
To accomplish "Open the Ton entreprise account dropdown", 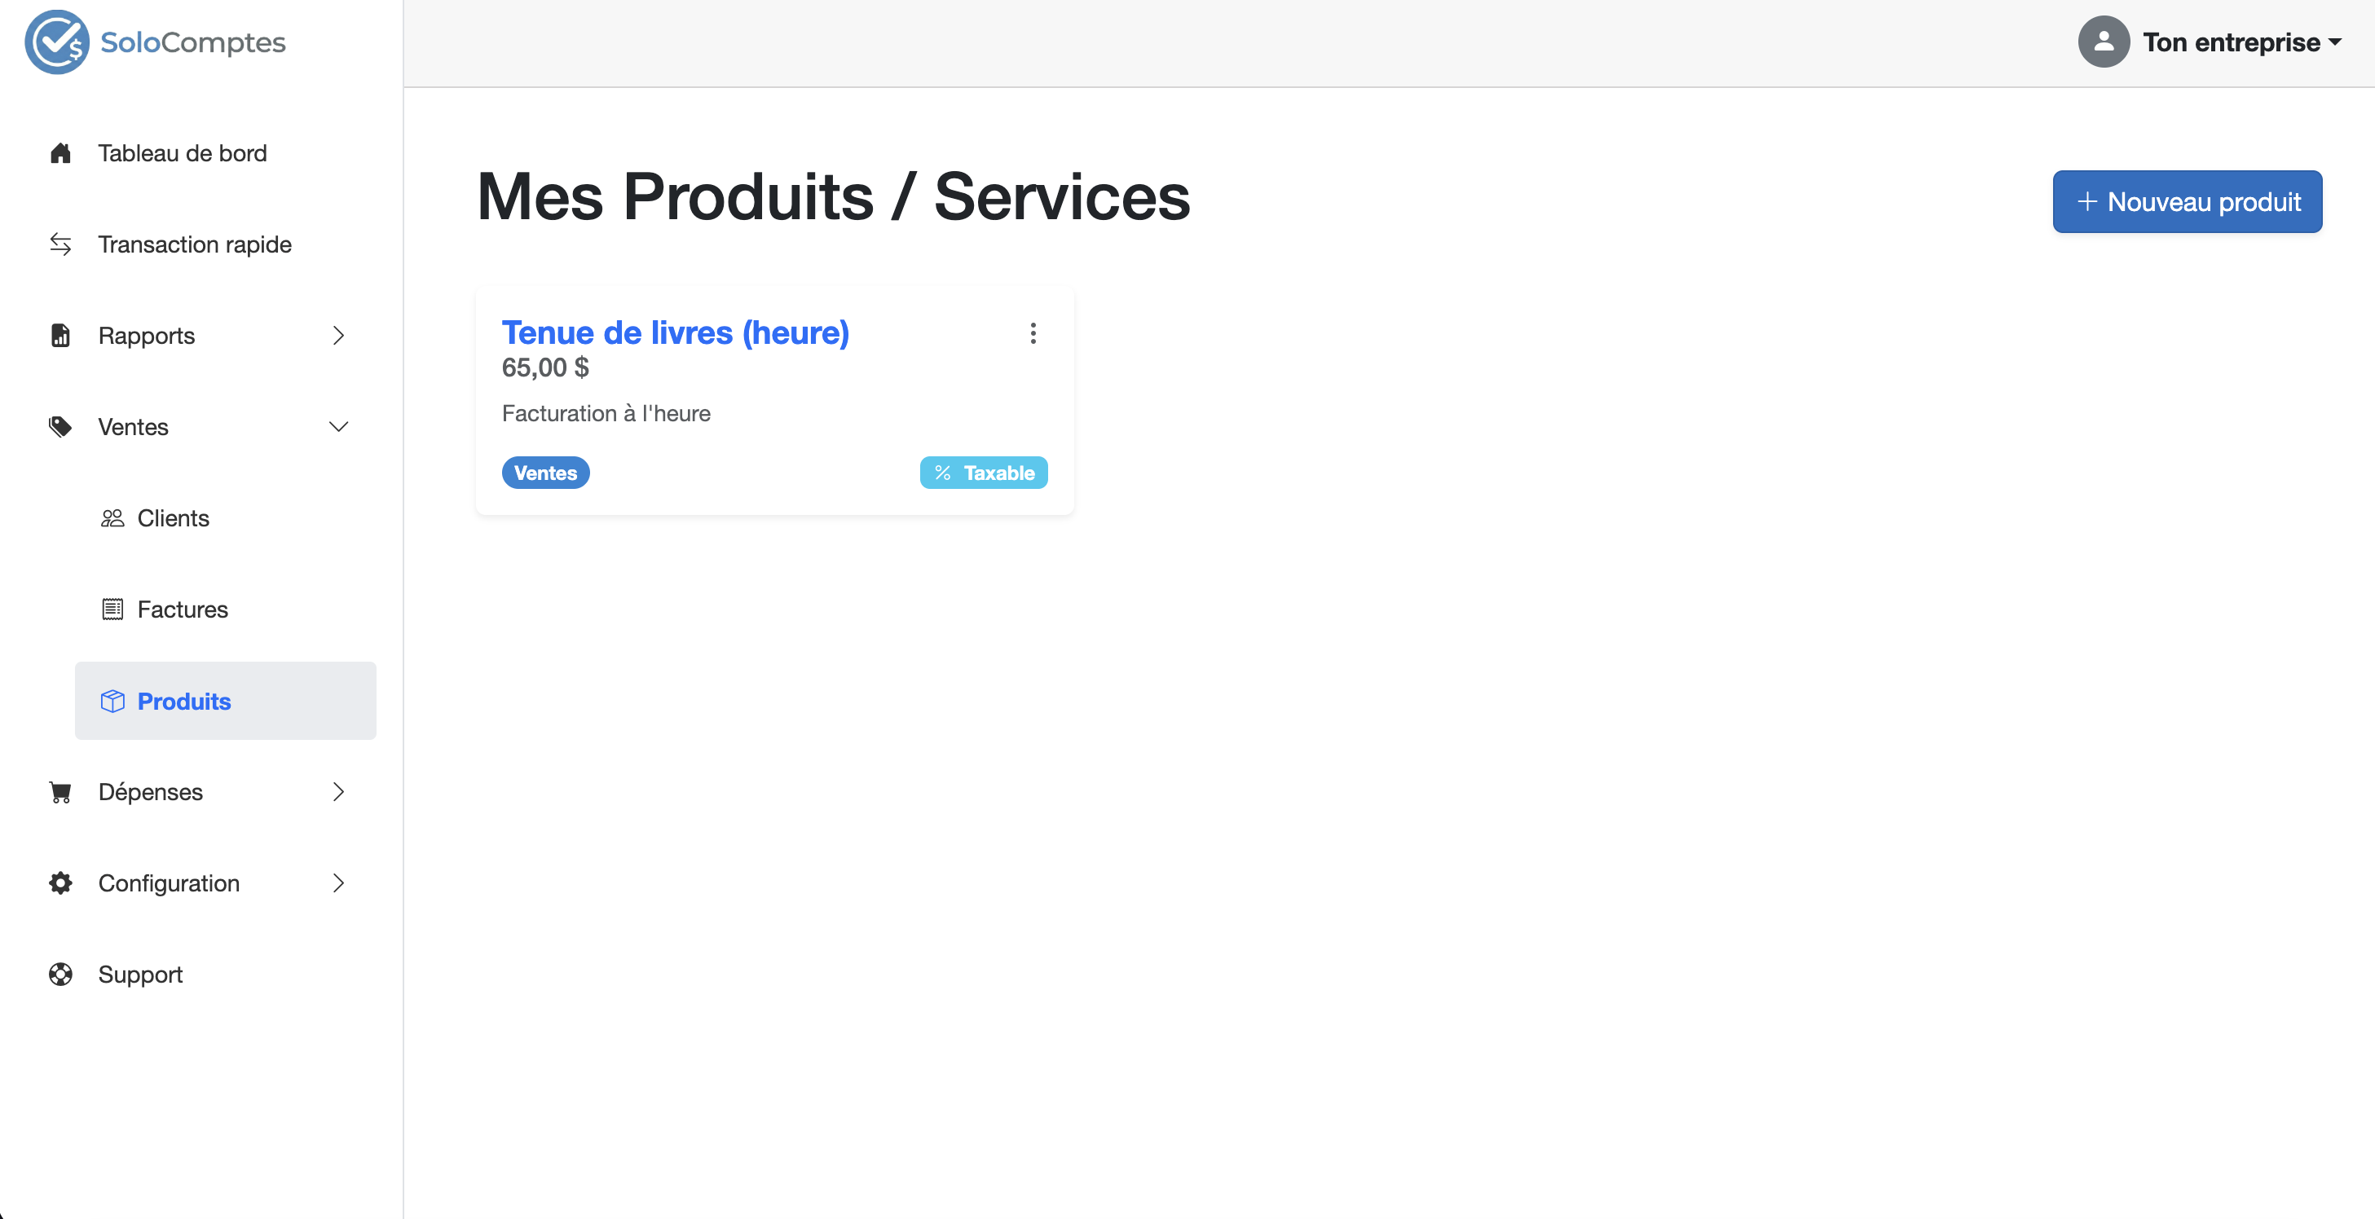I will coord(2241,42).
